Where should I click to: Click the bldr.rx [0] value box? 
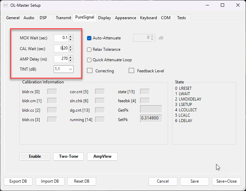coord(52,91)
